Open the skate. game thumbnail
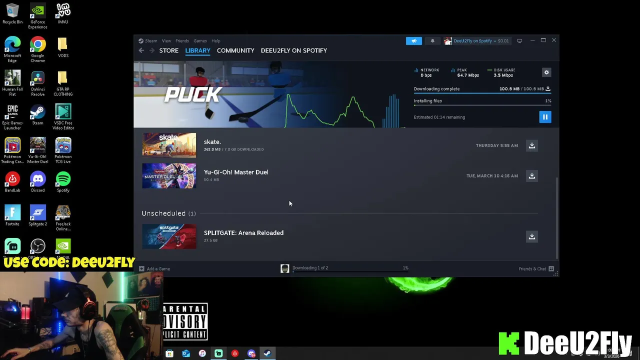640x360 pixels. 169,145
